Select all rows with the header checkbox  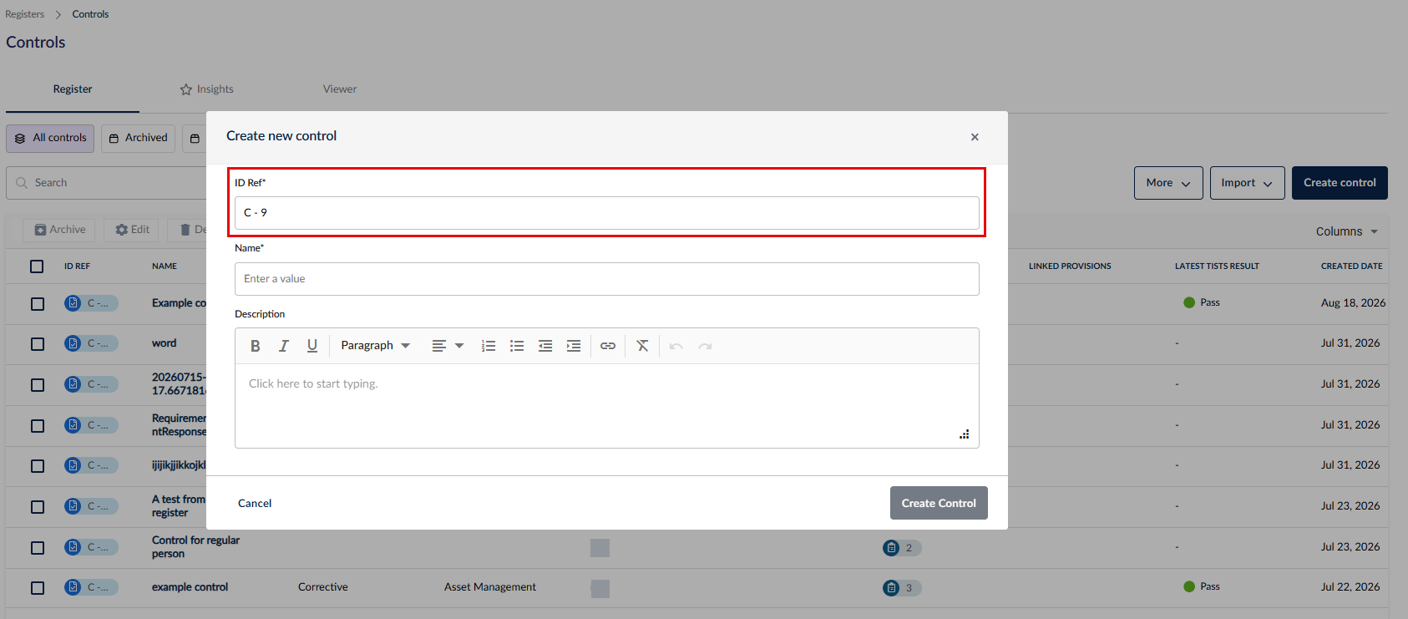click(x=37, y=266)
